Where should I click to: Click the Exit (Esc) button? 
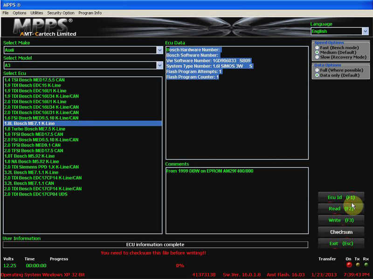[x=341, y=243]
